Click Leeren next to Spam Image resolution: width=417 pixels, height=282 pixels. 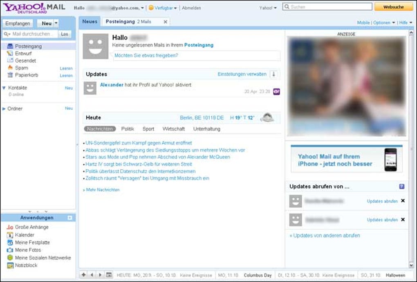[66, 68]
